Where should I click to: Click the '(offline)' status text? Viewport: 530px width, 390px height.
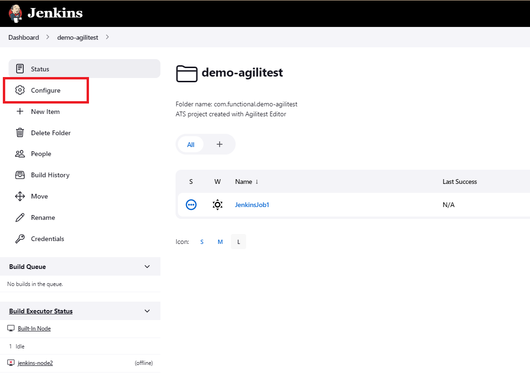144,363
